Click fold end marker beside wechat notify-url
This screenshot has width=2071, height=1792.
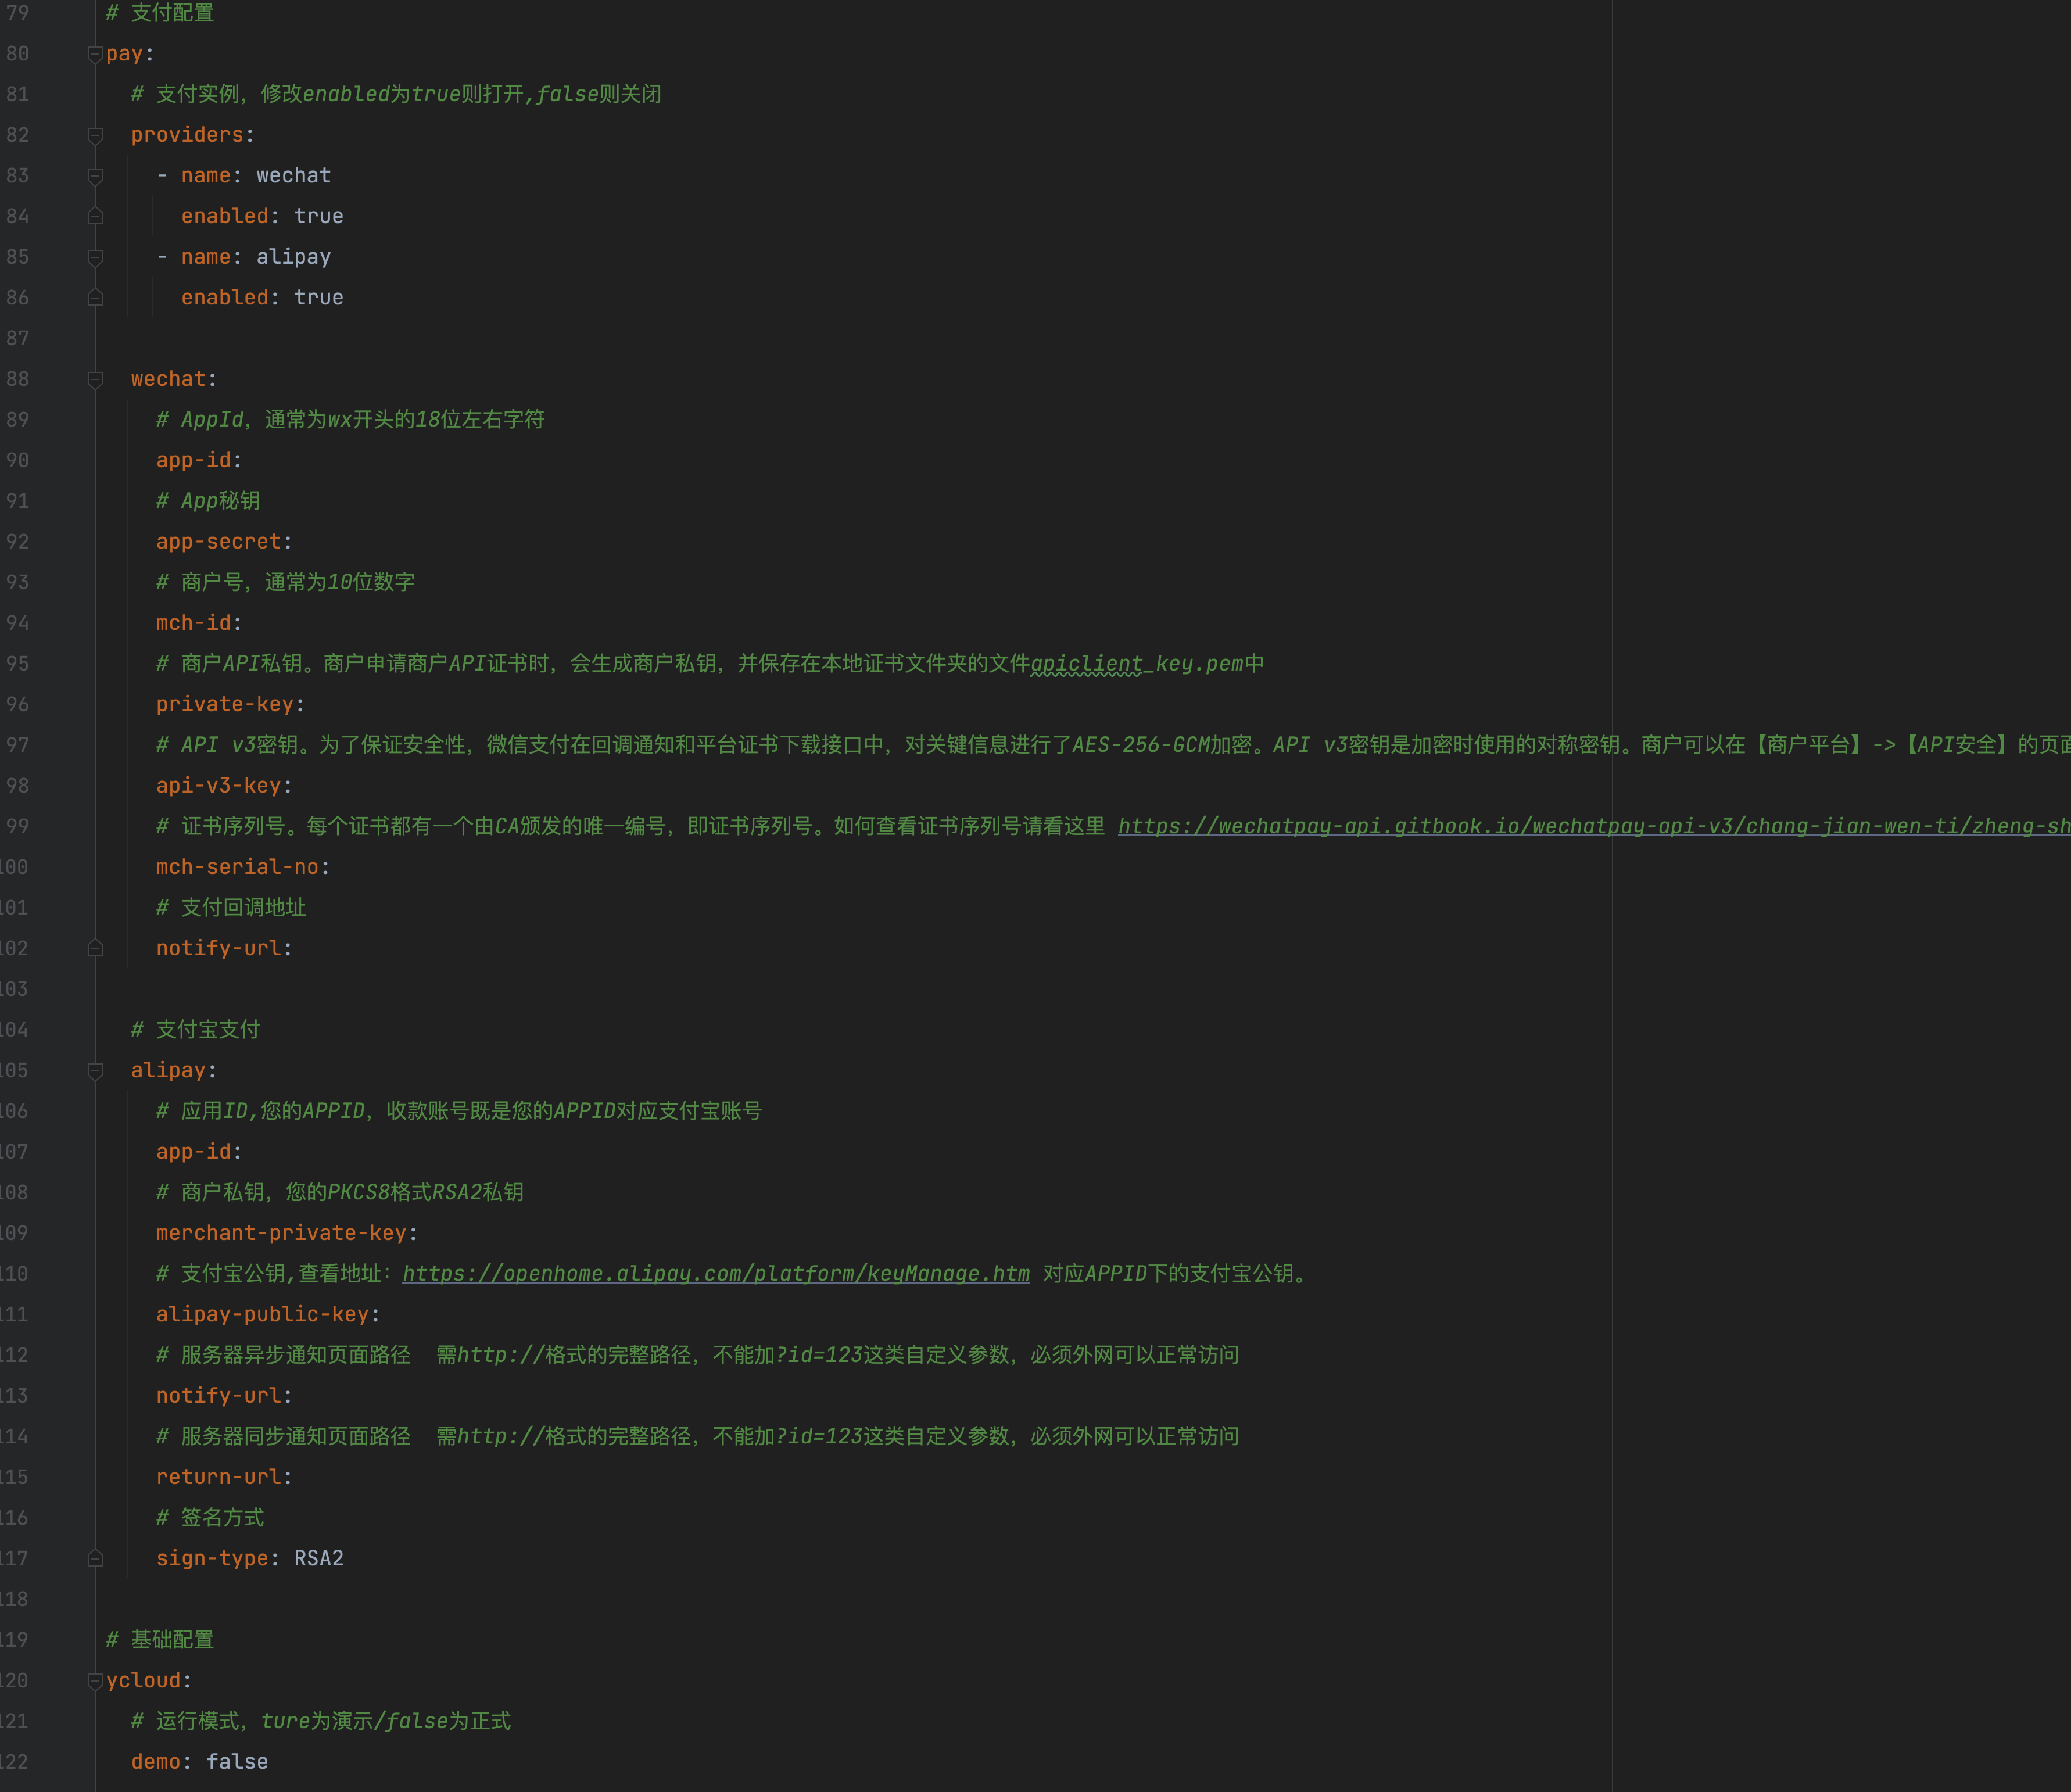click(95, 948)
